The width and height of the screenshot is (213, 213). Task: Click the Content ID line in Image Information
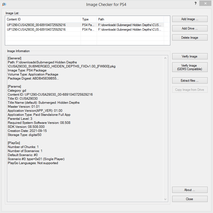coord(50,95)
